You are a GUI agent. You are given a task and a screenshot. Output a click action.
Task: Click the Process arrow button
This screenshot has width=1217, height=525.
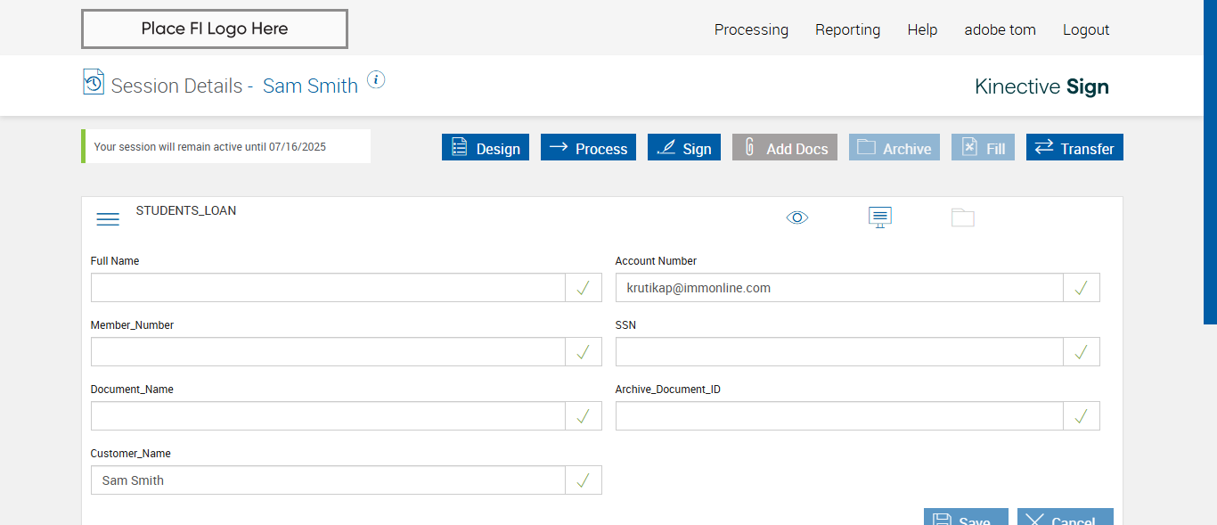(x=589, y=148)
